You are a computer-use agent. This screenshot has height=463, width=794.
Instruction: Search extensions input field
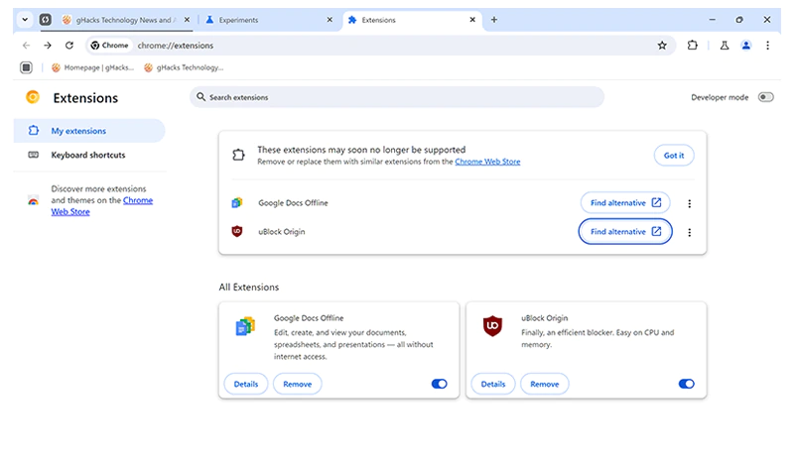click(x=397, y=97)
